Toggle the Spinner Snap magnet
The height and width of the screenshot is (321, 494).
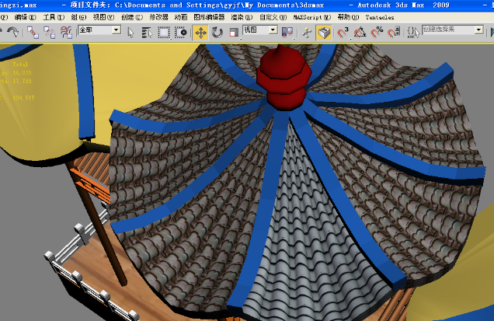[x=394, y=32]
